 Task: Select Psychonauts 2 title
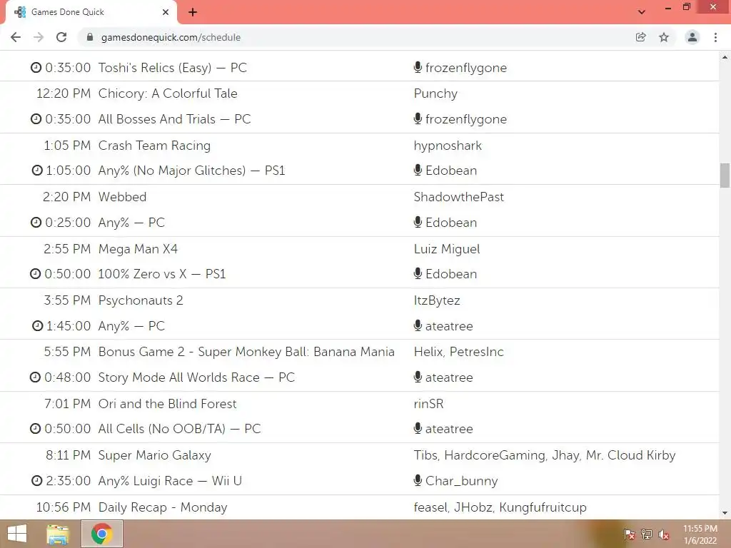tap(141, 300)
